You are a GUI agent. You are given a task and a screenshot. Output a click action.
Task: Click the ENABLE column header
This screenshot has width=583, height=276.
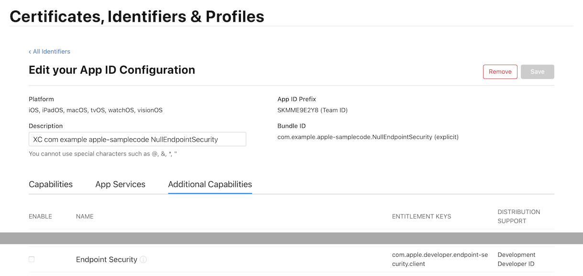(40, 216)
